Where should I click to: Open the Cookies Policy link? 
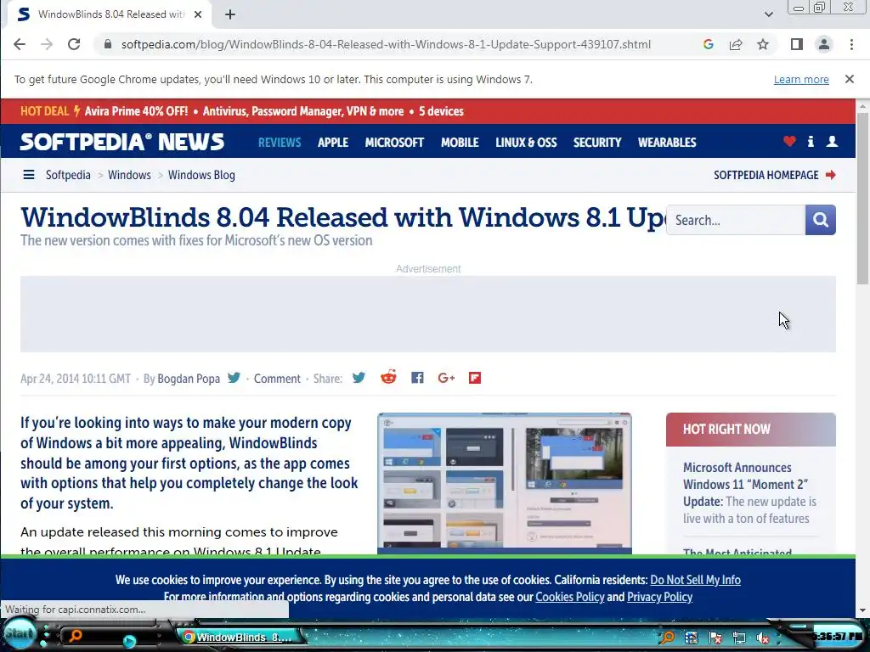[570, 597]
